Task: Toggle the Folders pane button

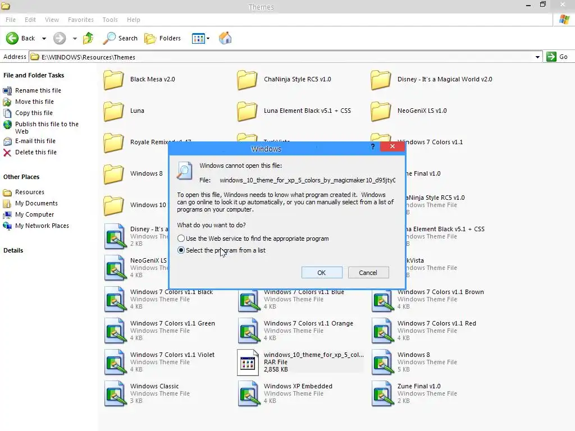Action: coord(162,38)
